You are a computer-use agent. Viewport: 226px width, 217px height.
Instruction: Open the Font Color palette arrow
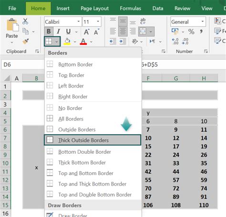[91, 42]
